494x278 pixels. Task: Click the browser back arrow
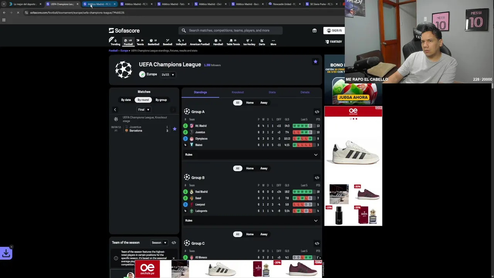pyautogui.click(x=4, y=13)
